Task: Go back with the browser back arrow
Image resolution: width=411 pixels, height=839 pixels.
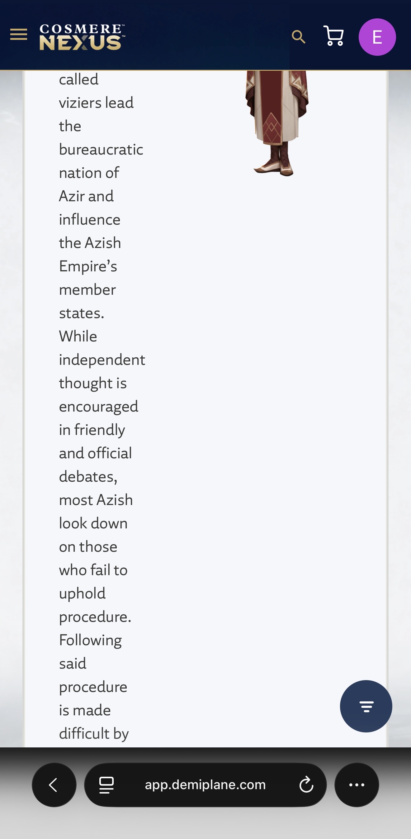Action: point(54,784)
